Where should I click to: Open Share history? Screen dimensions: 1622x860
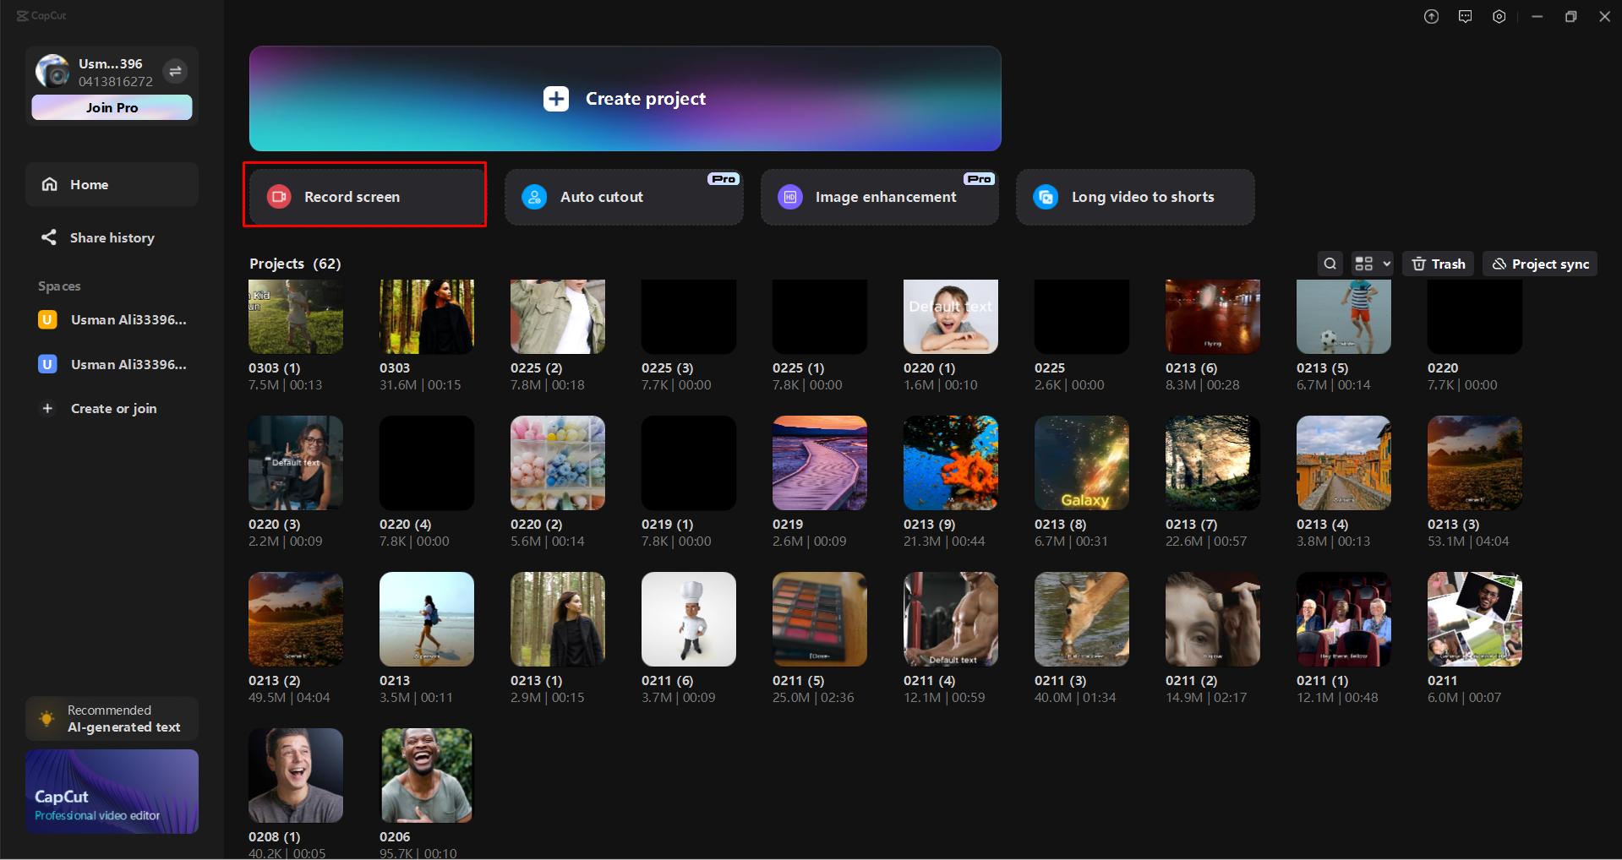(112, 237)
